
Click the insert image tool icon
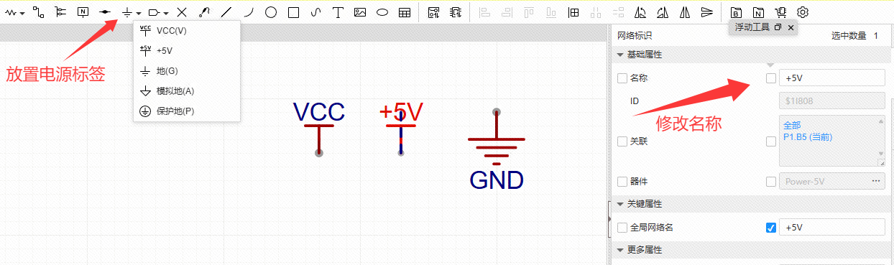(x=360, y=12)
